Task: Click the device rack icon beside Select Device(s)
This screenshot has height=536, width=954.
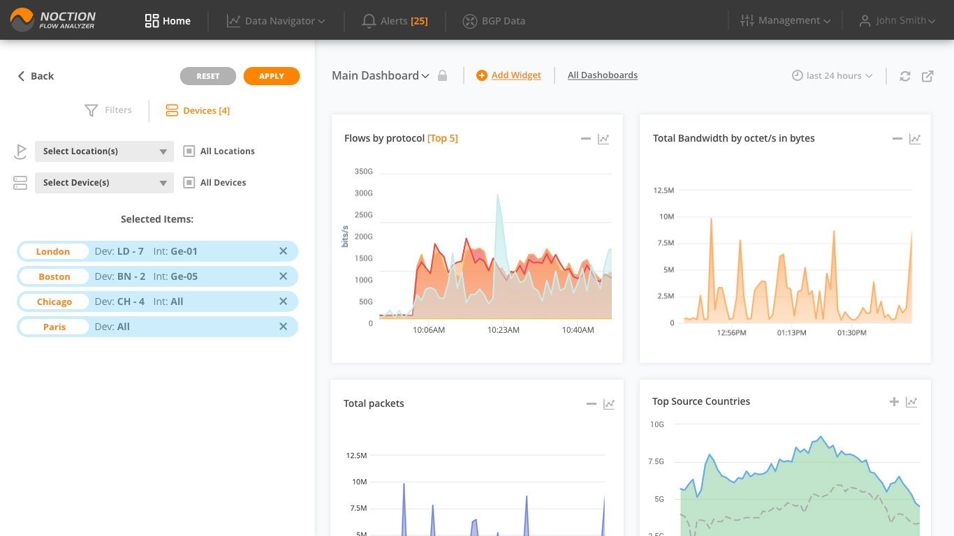Action: point(20,183)
